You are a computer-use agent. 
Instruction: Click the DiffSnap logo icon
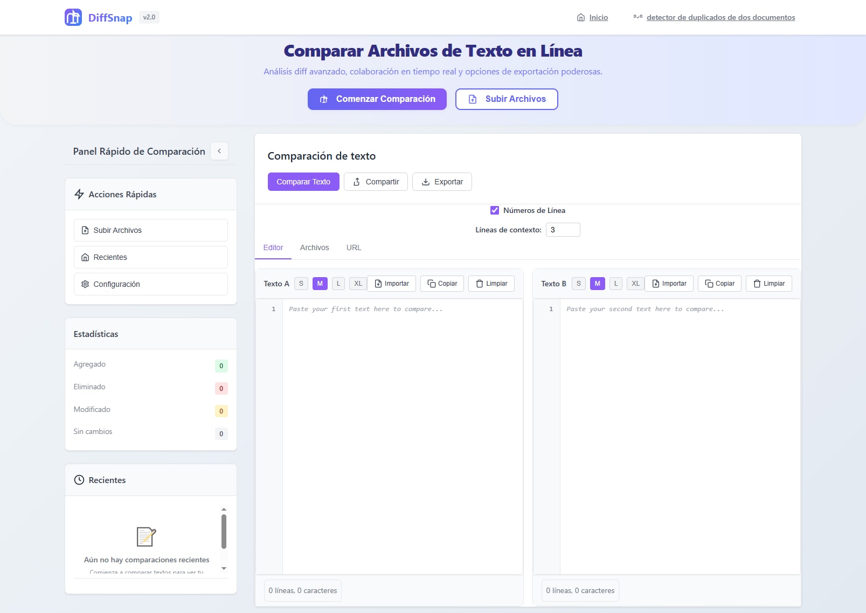72,17
